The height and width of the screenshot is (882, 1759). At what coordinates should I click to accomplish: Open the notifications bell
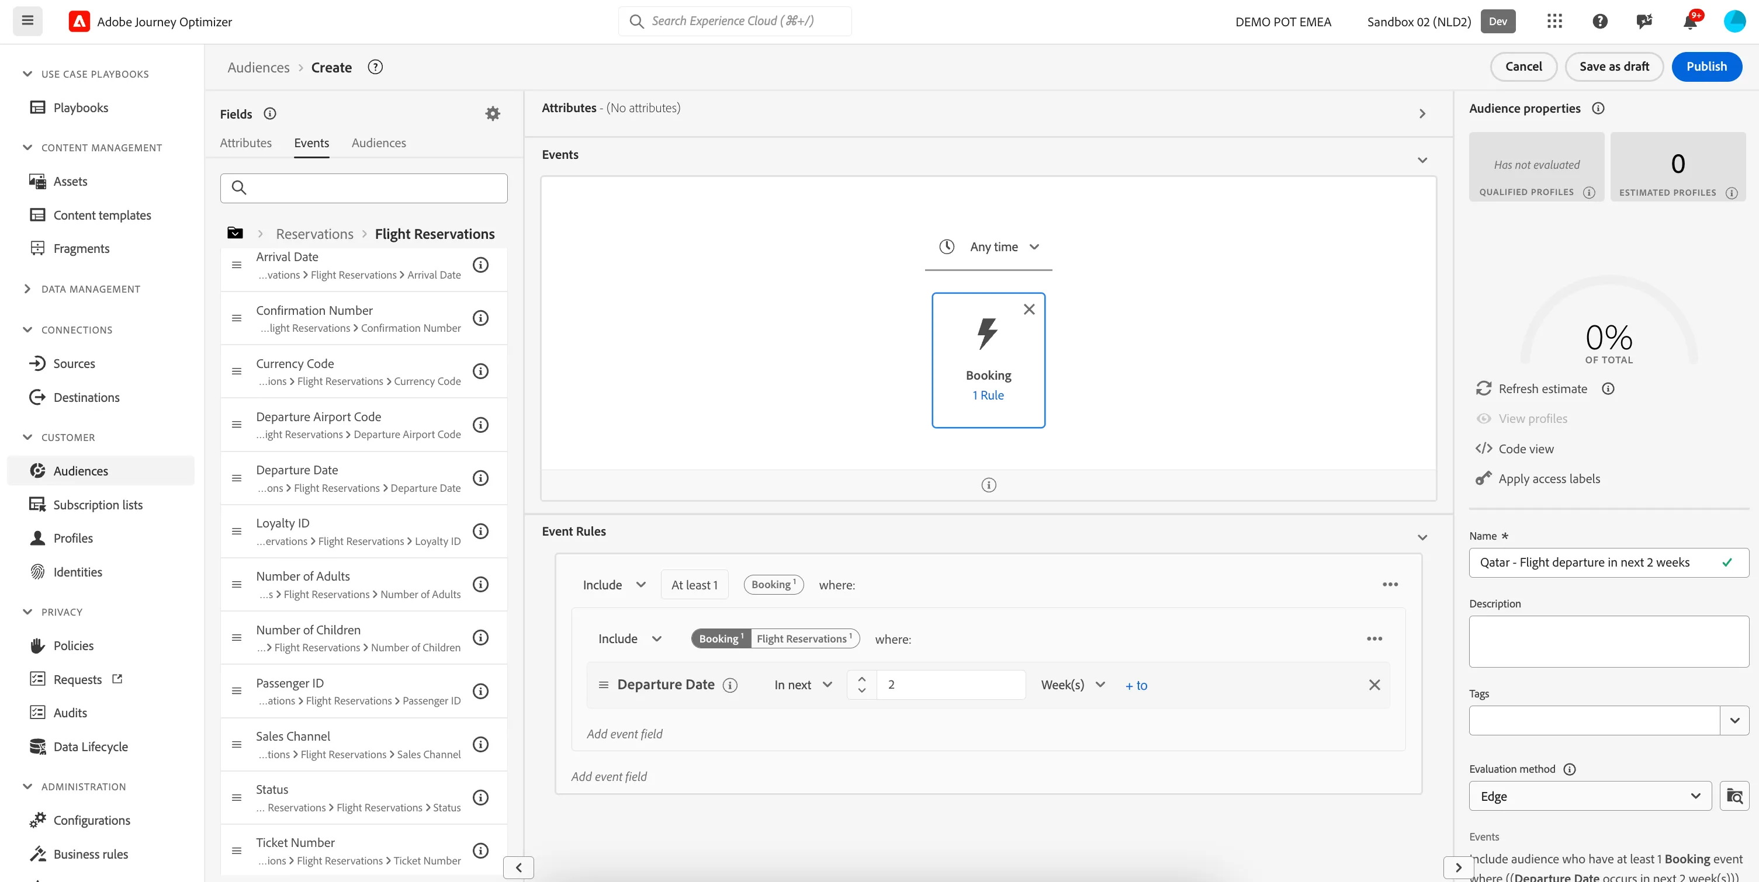(x=1690, y=21)
